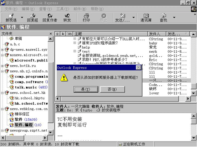The height and width of the screenshot is (147, 197).
Task: Open the 工具(T) menu
Action: (63, 9)
